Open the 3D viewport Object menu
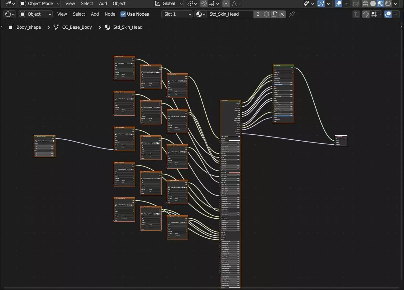This screenshot has height=290, width=404. point(119,3)
